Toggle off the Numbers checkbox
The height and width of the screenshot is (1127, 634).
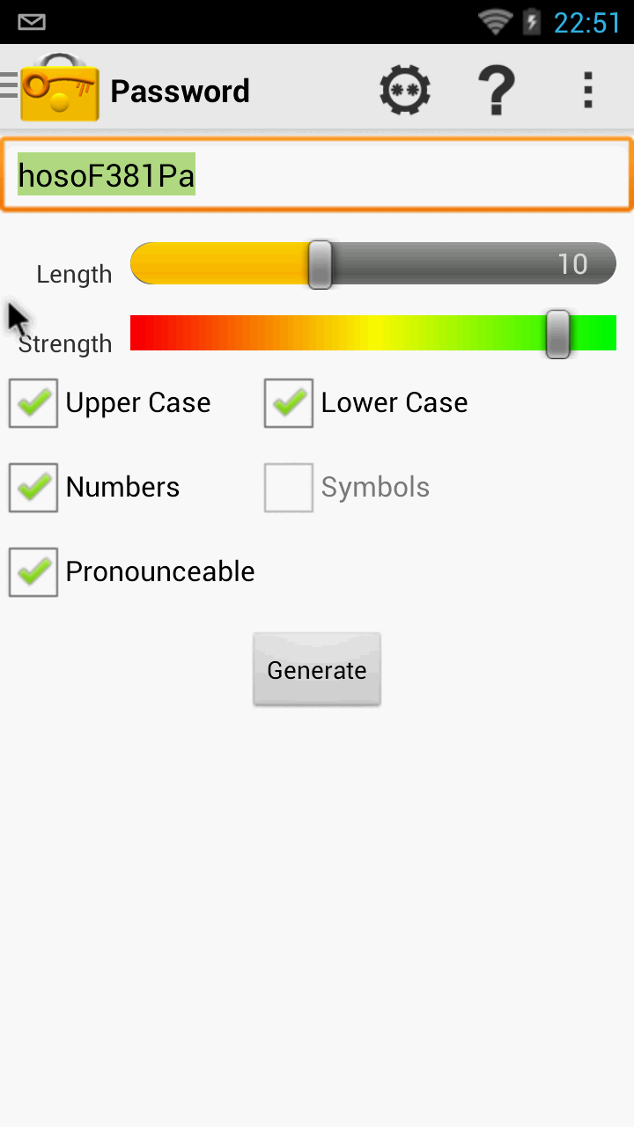coord(33,487)
